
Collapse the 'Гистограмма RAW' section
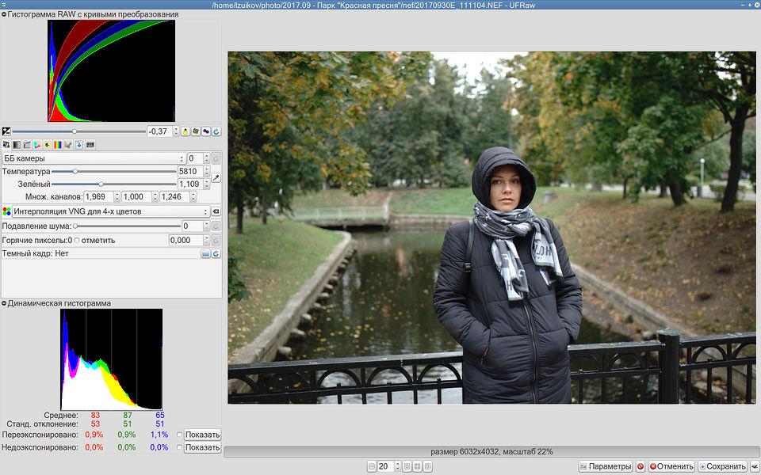point(5,14)
